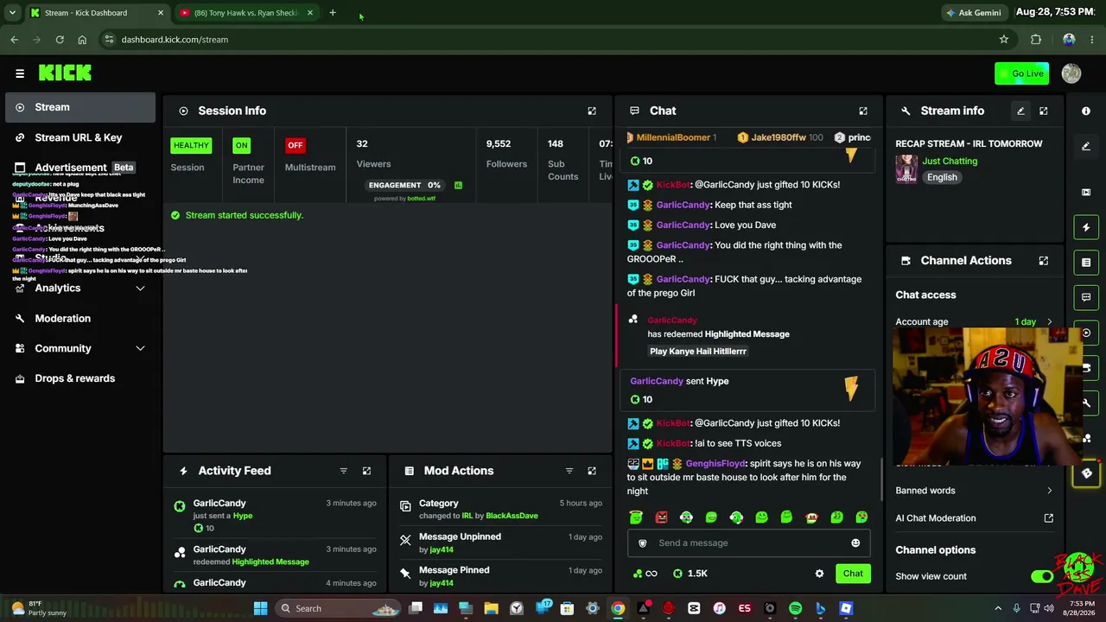Open the Windows taskbar Search box

pos(337,608)
